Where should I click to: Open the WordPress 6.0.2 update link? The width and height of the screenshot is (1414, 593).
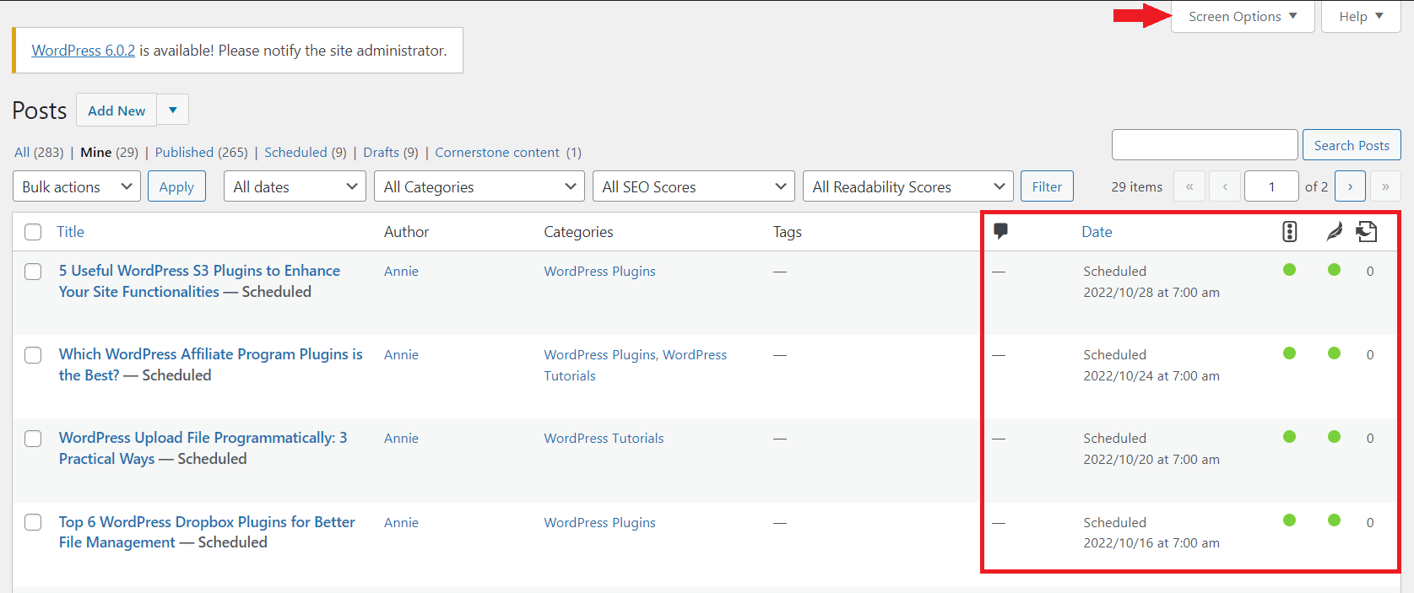84,51
